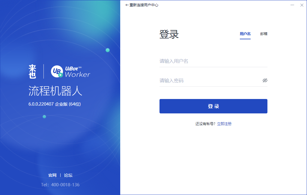307x195 pixels.
Task: Open the 论坛 forum link
Action: (x=68, y=175)
